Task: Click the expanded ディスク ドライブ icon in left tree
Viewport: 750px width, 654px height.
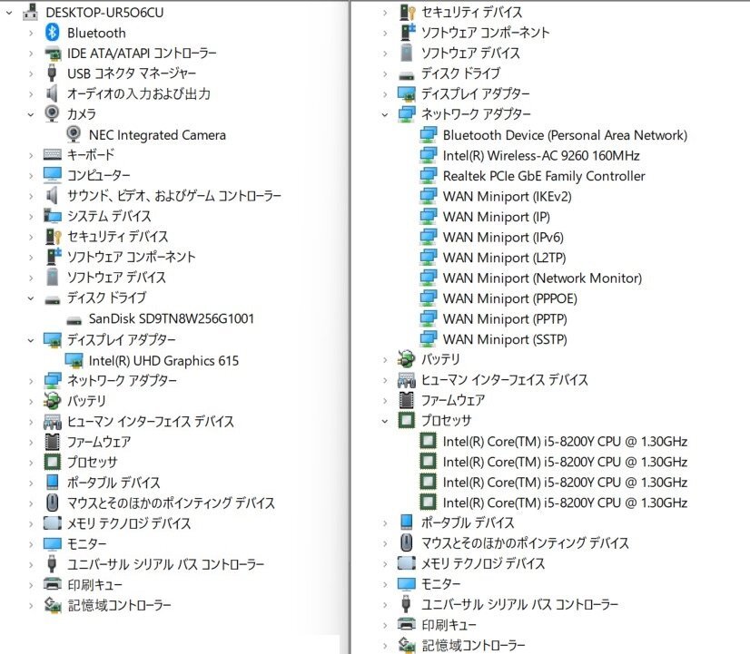Action: pyautogui.click(x=52, y=300)
